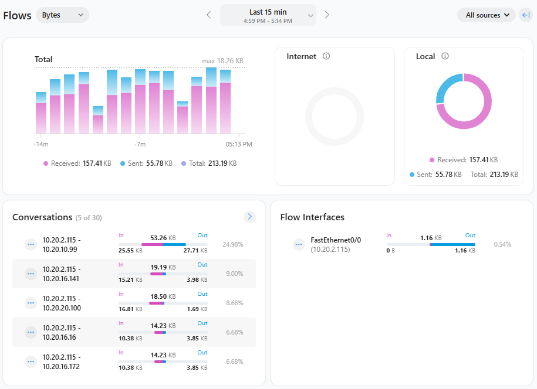This screenshot has height=389, width=537.
Task: Open options menu for 10.20.16.172 conversation
Action: tap(31, 361)
